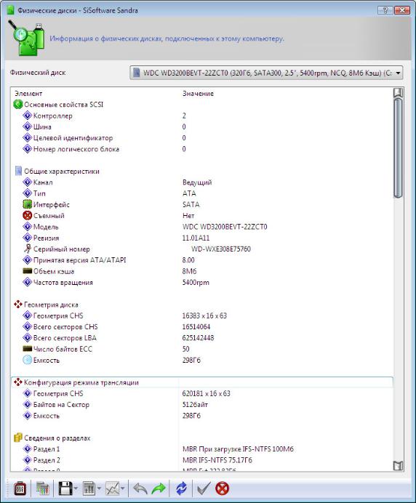Click the bar chart view icon
The width and height of the screenshot is (416, 503).
[89, 488]
